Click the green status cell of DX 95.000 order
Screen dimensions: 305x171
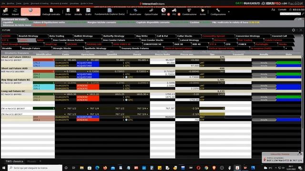tap(288, 63)
